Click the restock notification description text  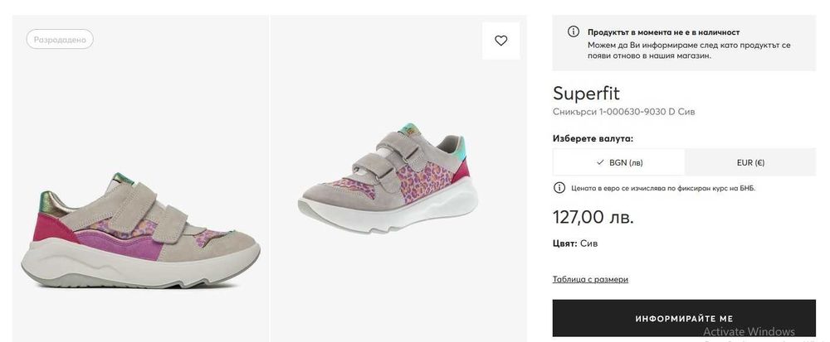pyautogui.click(x=689, y=50)
